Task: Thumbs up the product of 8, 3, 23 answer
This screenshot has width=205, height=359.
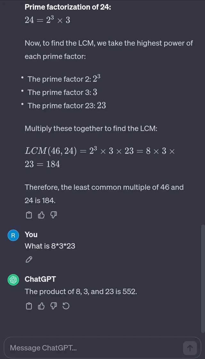Action: tap(41, 306)
